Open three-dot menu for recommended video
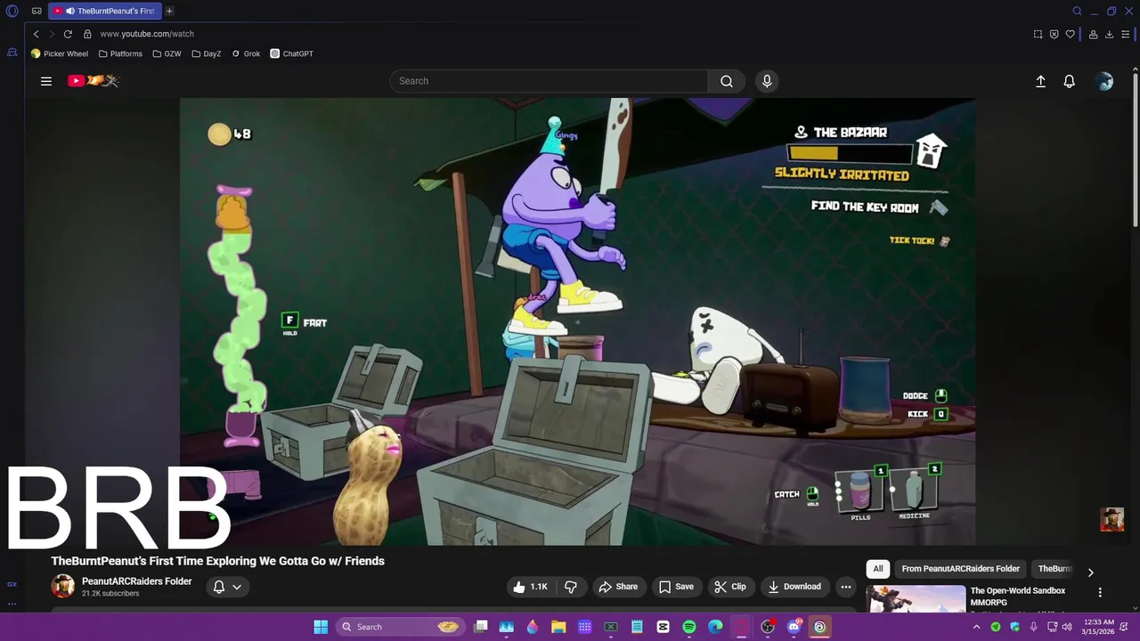 tap(1100, 592)
